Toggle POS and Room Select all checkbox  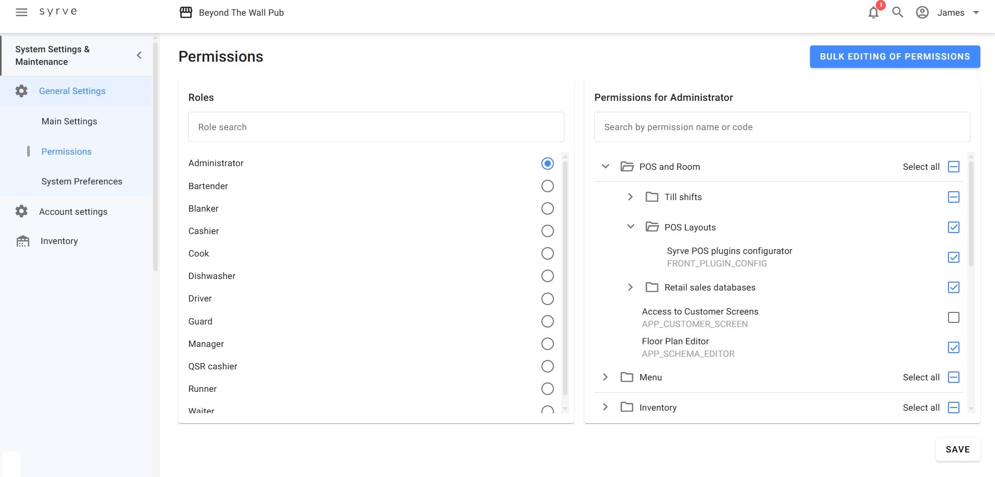953,167
